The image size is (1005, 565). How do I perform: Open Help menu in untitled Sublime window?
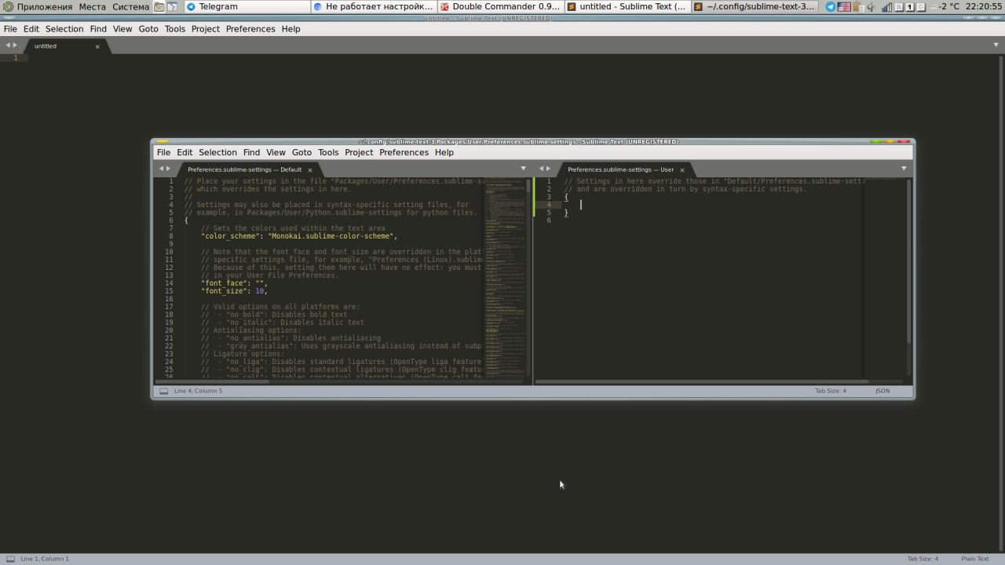[291, 29]
